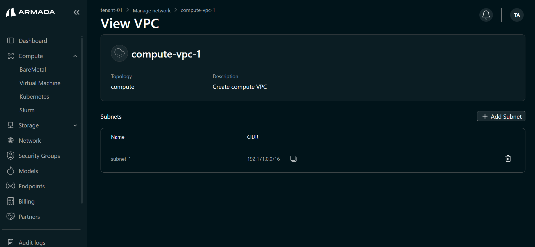
Task: Collapse the Compute section chevron
Action: 75,56
